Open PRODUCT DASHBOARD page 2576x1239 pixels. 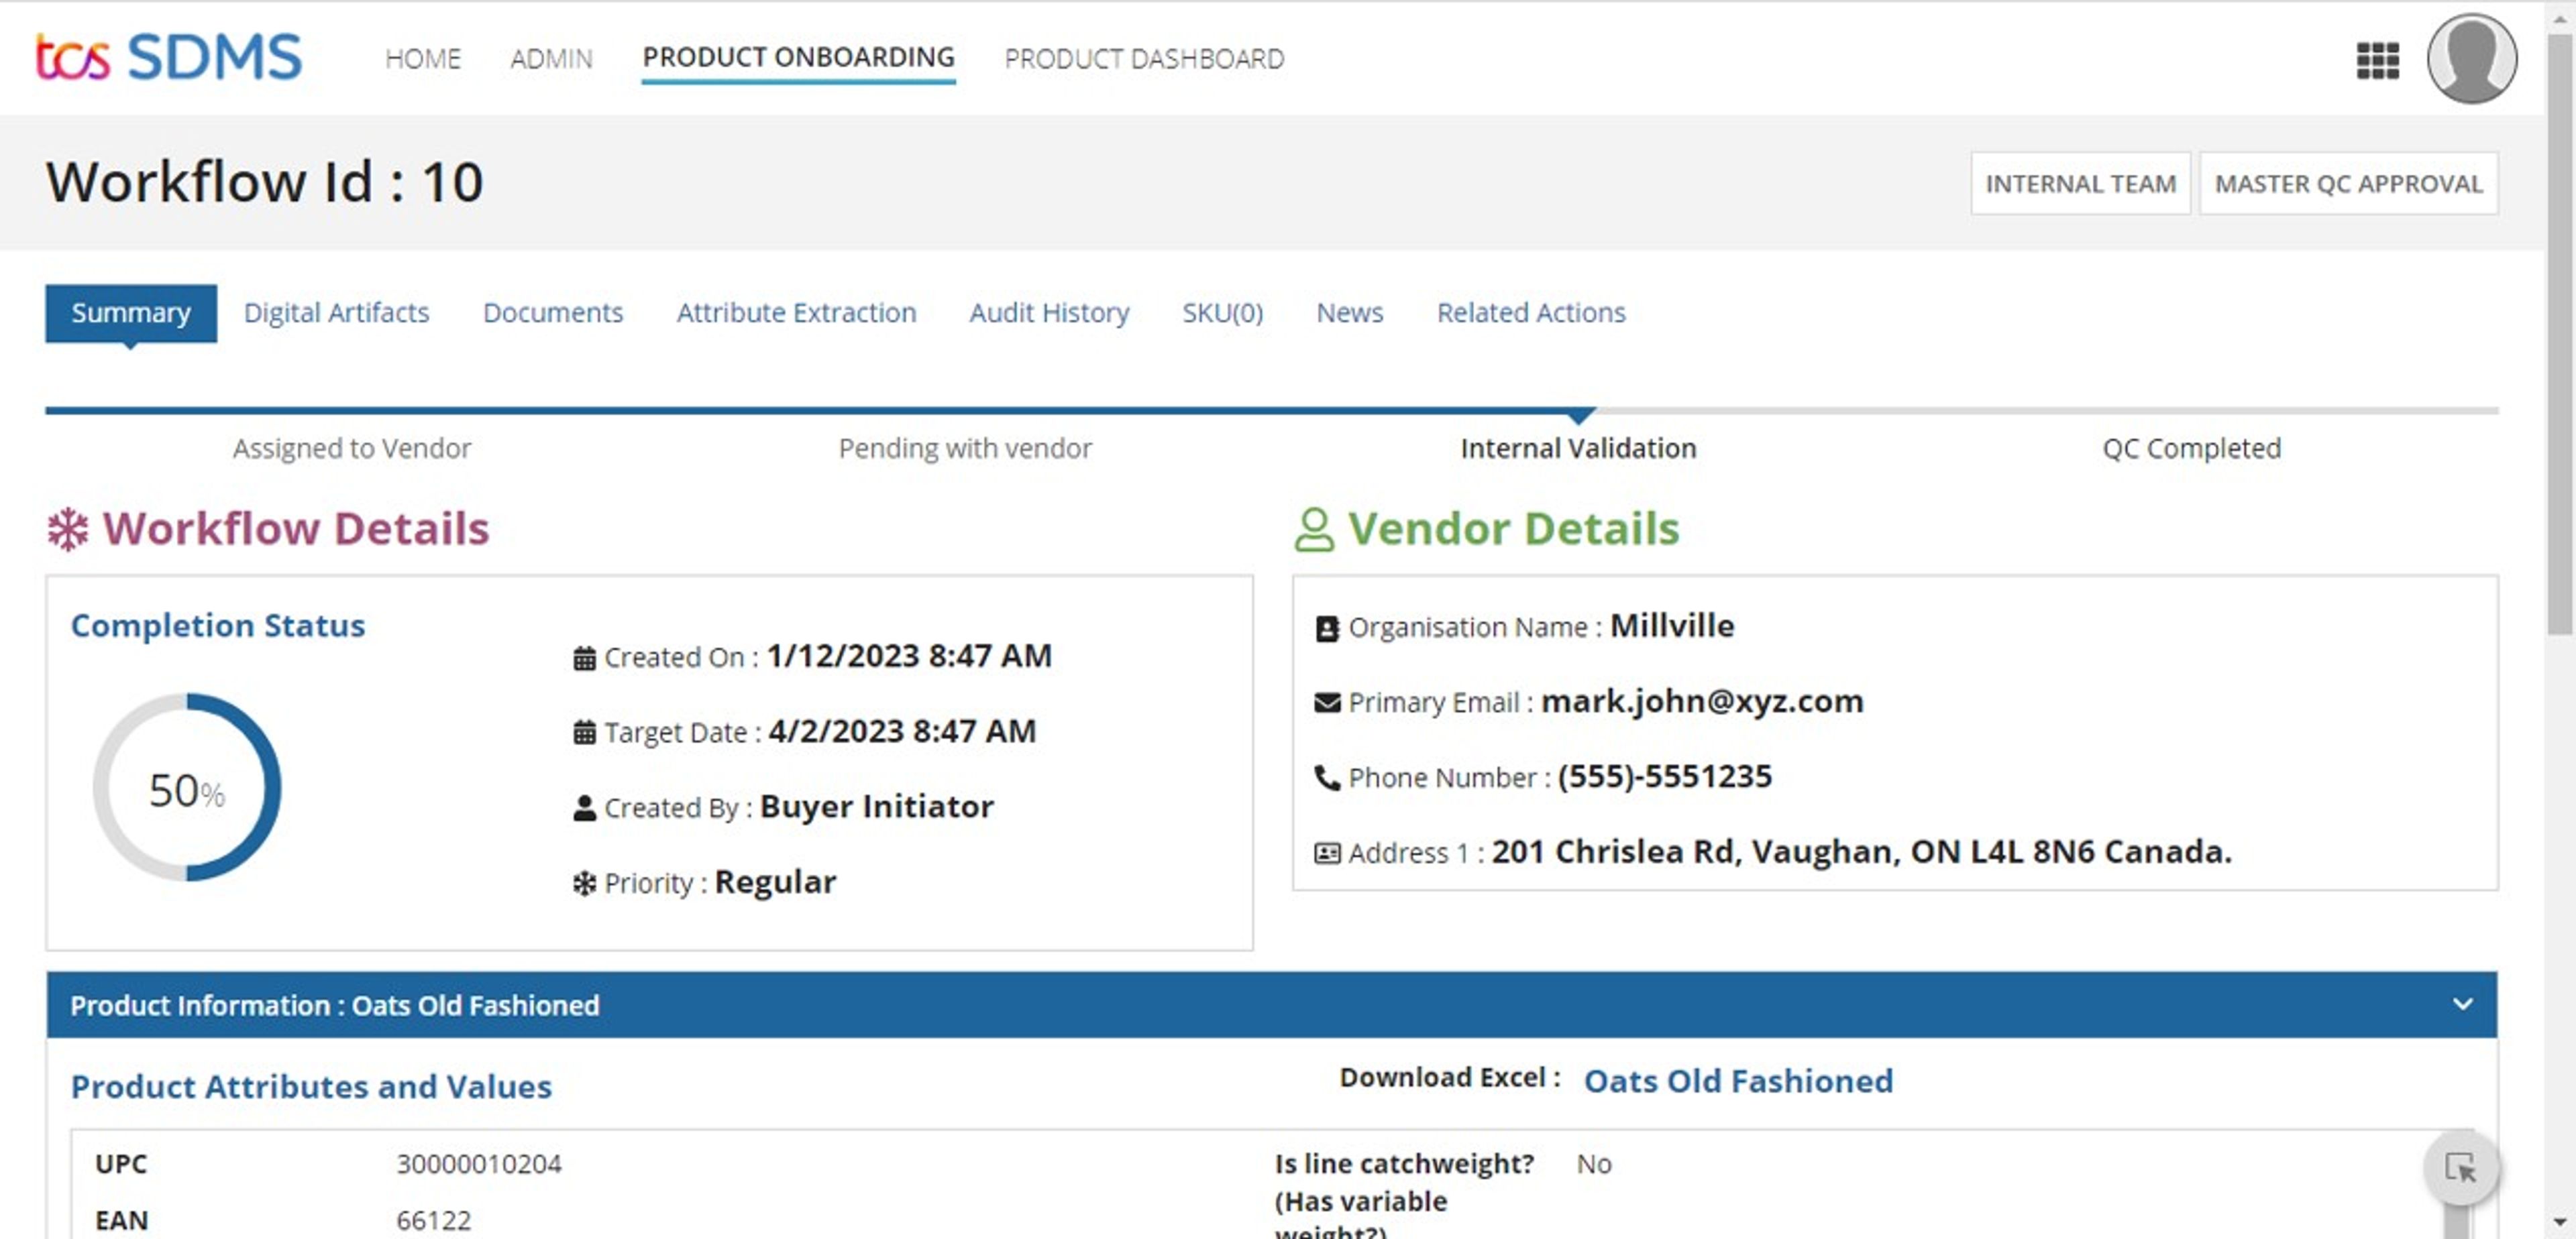coord(1144,59)
